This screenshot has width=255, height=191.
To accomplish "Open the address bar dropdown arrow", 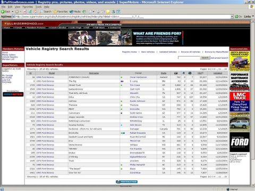I will 232,16.
